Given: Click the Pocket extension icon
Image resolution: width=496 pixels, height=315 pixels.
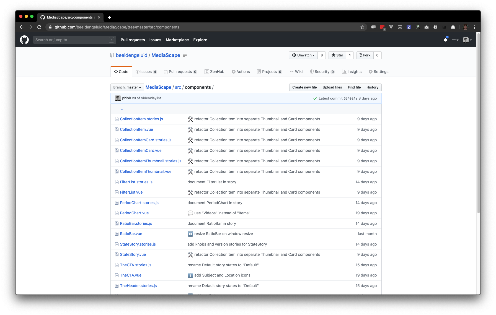Looking at the screenshot, I should [x=400, y=27].
